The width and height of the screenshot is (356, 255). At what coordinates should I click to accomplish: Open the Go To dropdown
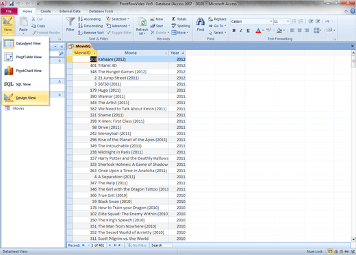coord(217,26)
